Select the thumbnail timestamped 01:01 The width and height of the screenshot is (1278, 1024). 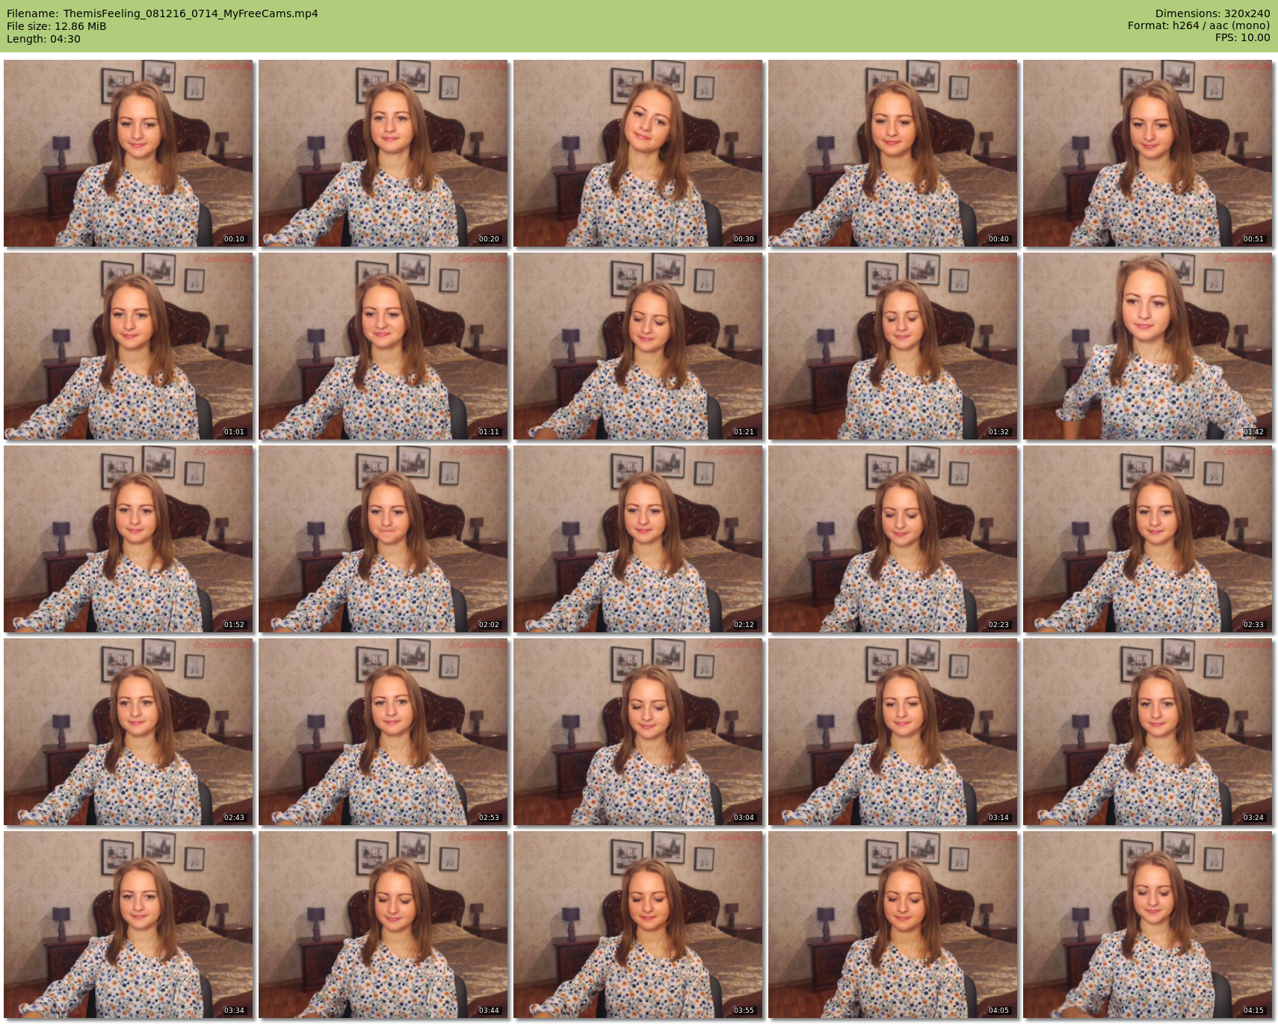pos(128,346)
